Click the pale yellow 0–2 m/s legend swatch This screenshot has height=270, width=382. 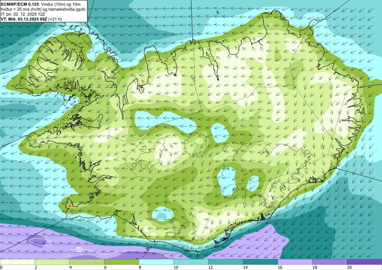[x=17, y=262]
